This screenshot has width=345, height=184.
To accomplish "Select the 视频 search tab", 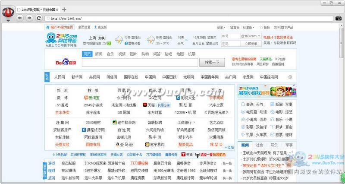I will tap(122, 54).
